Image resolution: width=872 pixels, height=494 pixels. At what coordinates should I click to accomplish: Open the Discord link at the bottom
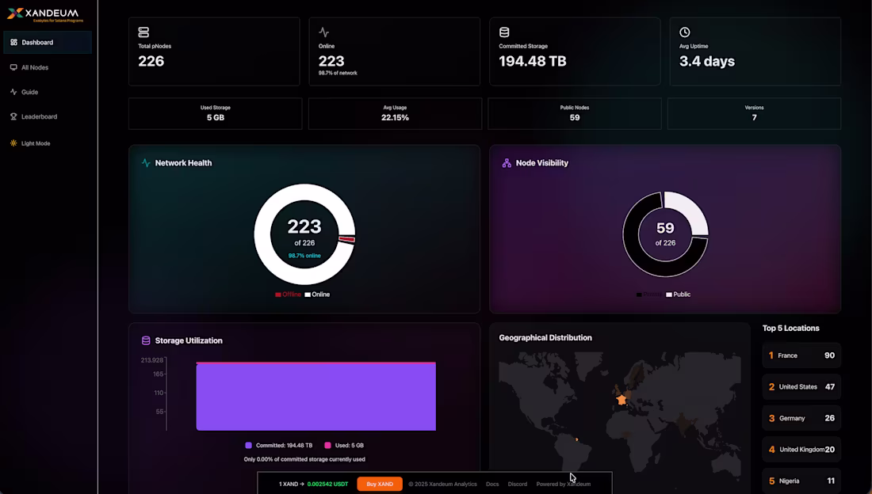coord(518,484)
